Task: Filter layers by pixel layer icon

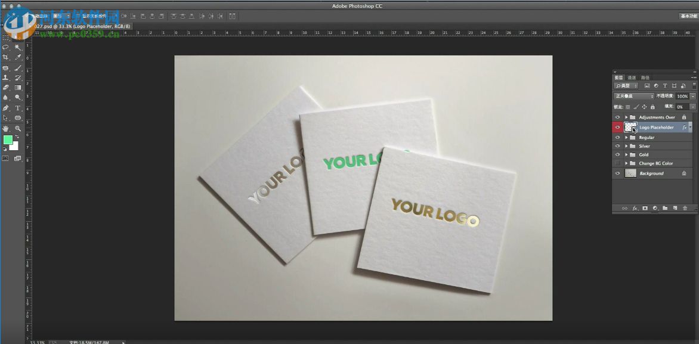Action: tap(647, 86)
